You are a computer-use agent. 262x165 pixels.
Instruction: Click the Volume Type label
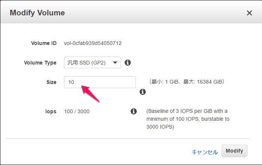tap(40, 63)
